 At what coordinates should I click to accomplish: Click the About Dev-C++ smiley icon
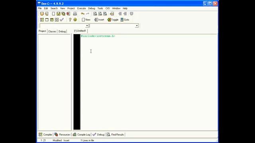(75, 19)
